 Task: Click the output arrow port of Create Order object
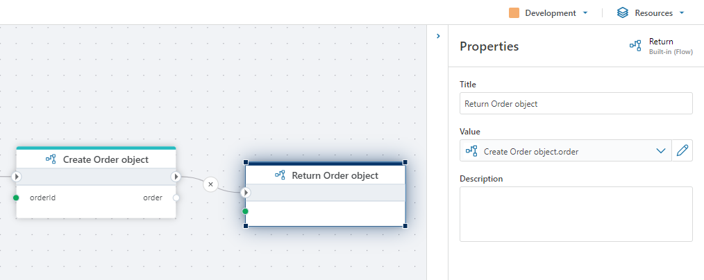point(176,177)
